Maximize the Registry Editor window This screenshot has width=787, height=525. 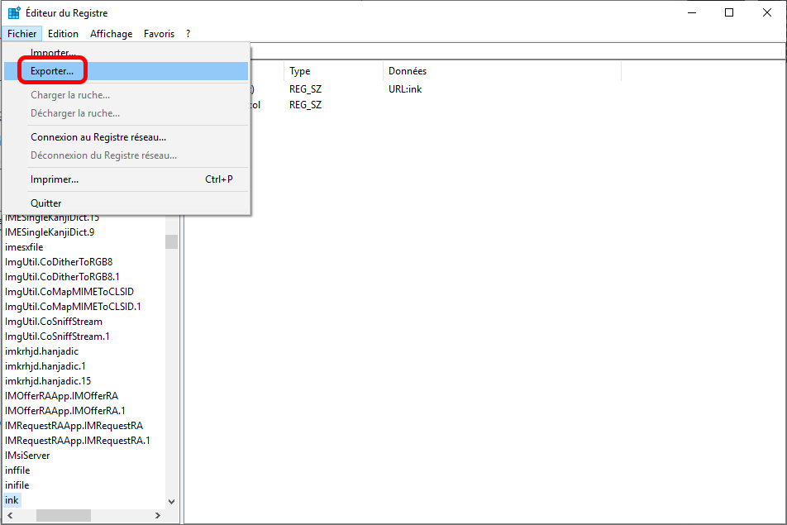click(728, 13)
